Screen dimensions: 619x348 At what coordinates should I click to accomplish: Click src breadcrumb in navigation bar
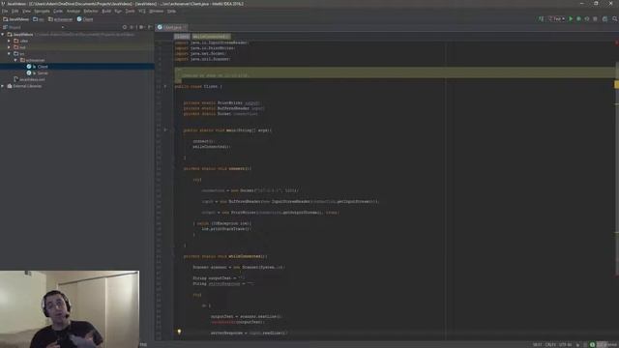click(x=39, y=19)
